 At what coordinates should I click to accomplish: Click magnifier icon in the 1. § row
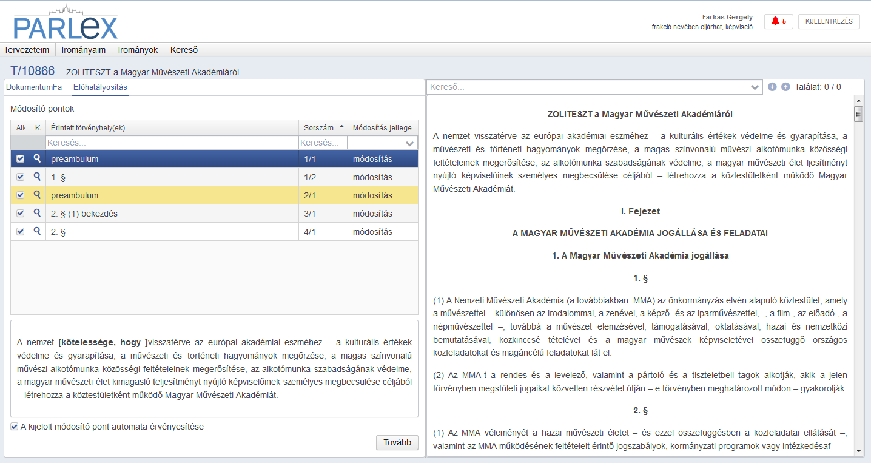[38, 177]
